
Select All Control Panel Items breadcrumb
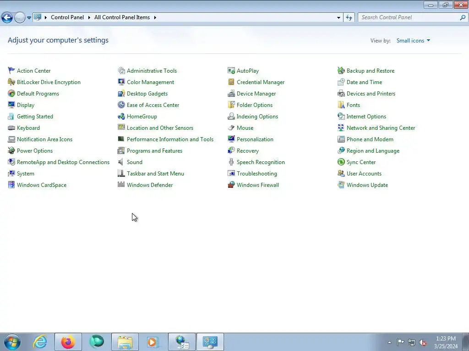click(122, 17)
